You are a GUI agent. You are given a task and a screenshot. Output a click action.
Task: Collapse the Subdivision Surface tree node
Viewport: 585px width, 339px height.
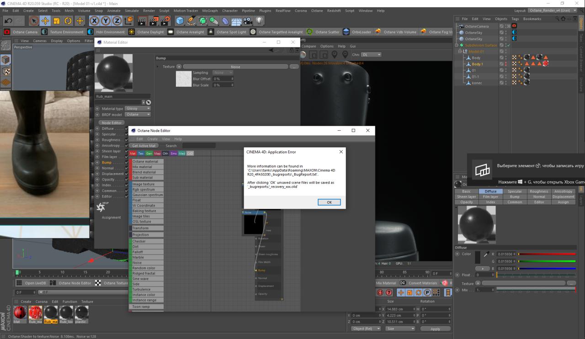point(456,45)
